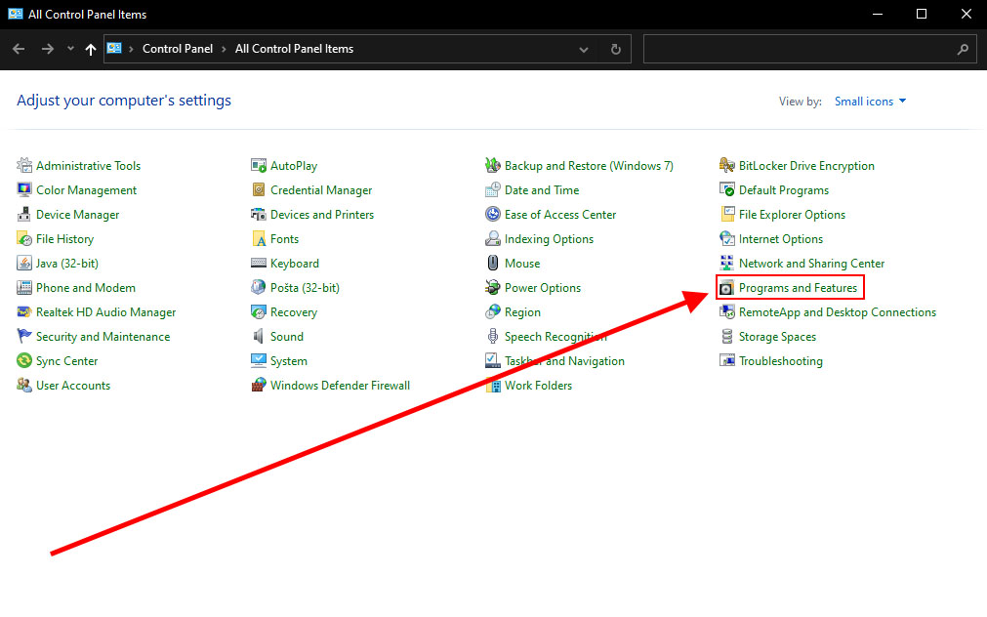987x617 pixels.
Task: Open the Realtek HD Audio Manager icon
Action: click(x=24, y=312)
